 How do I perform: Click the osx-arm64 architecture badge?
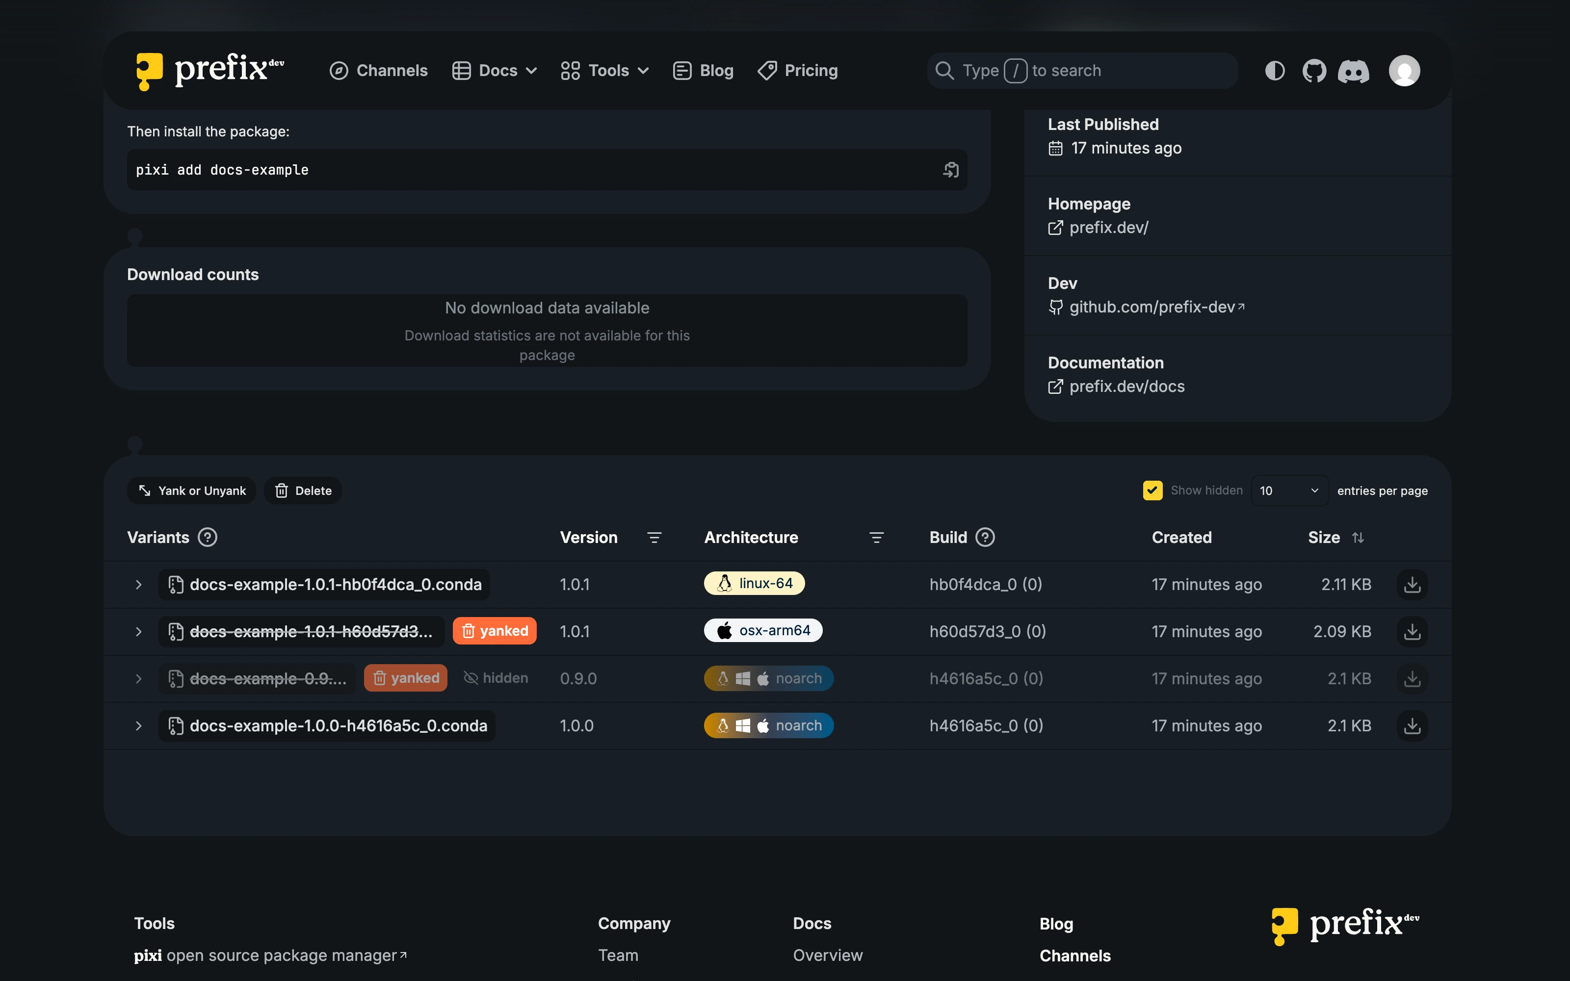tap(763, 631)
